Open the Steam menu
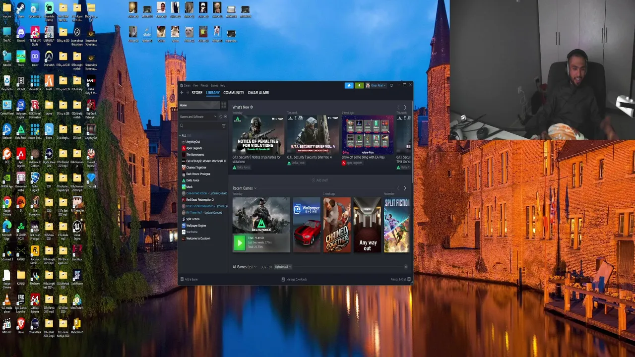Viewport: 635px width, 357px height. 187,85
